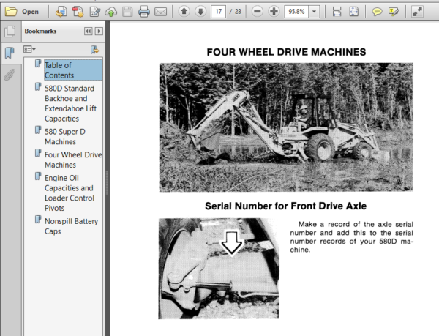Click the Bookmarks panel title

[x=40, y=31]
